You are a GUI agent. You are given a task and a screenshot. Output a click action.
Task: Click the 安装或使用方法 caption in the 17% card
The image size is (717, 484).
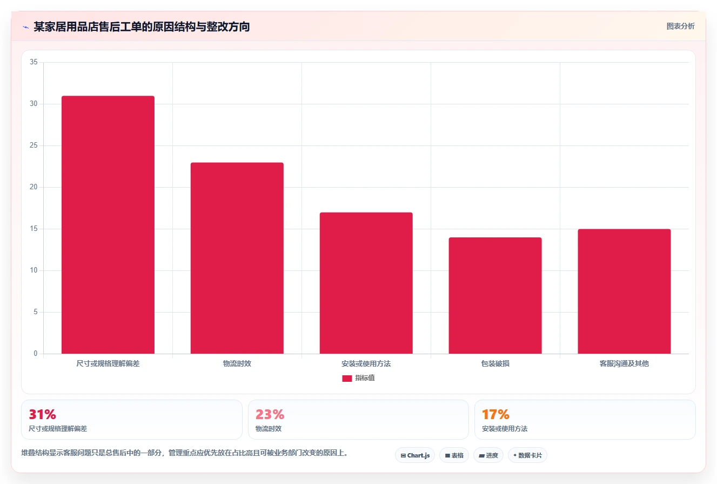coord(505,428)
